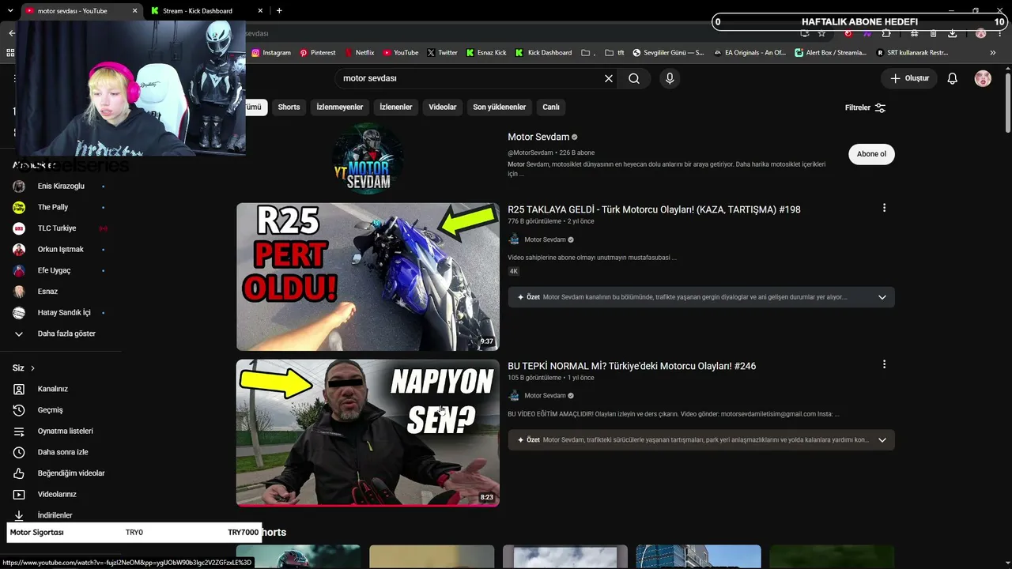
Task: Open the Pinterest bookmark
Action: [317, 53]
